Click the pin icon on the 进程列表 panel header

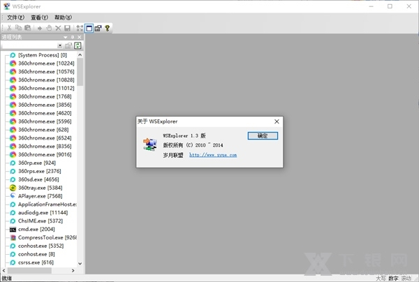(x=72, y=37)
